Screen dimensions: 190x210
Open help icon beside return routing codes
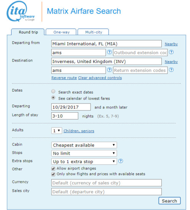pyautogui.click(x=109, y=70)
